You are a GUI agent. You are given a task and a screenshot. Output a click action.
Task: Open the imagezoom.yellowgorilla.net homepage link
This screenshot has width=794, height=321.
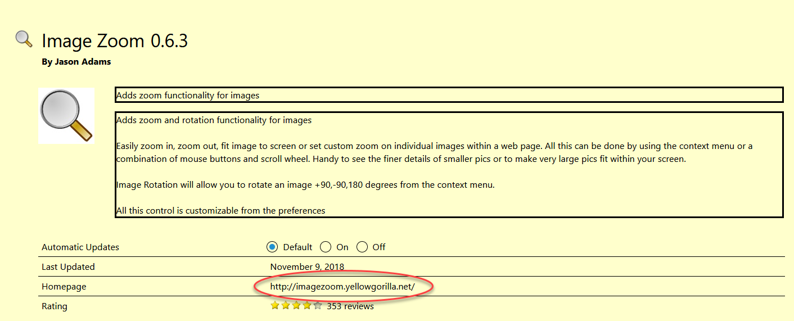[342, 286]
